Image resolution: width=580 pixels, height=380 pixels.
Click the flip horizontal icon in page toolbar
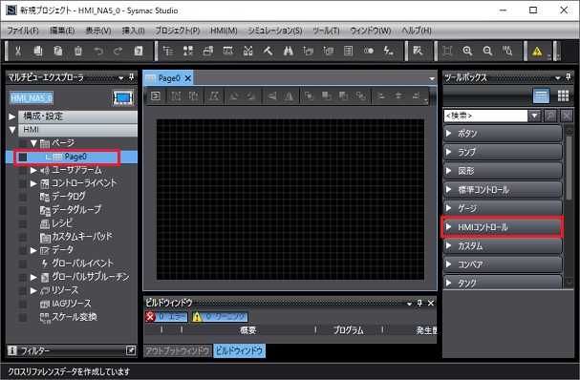[289, 96]
